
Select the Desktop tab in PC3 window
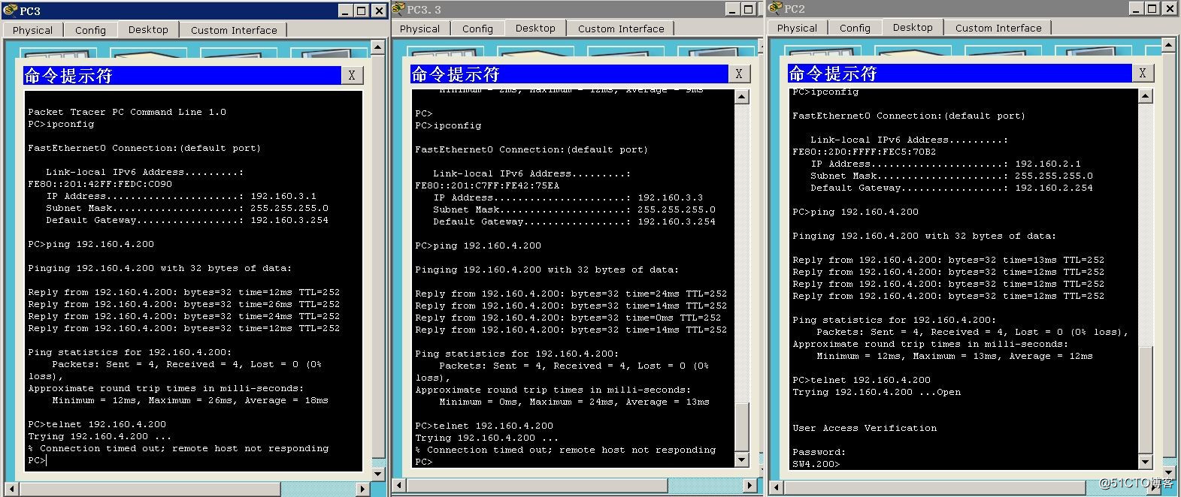(x=148, y=29)
